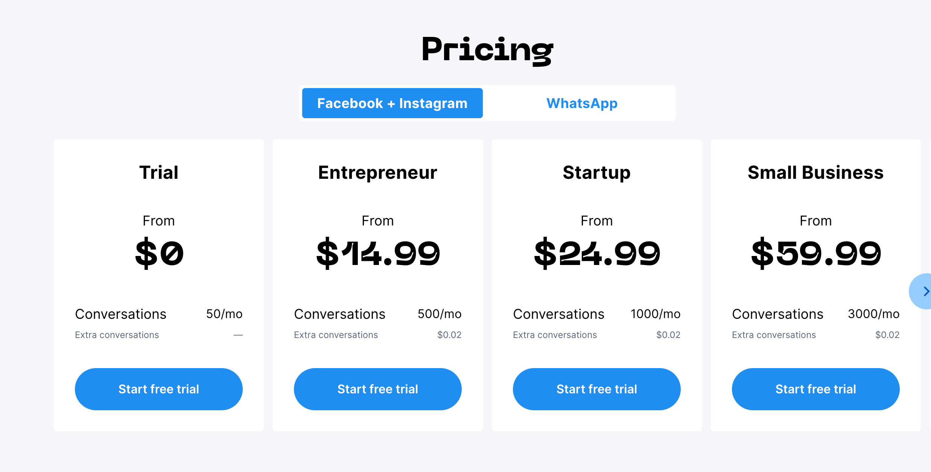Screen dimensions: 931x472
Task: Start free trial on the Trial plan
Action: tap(158, 389)
